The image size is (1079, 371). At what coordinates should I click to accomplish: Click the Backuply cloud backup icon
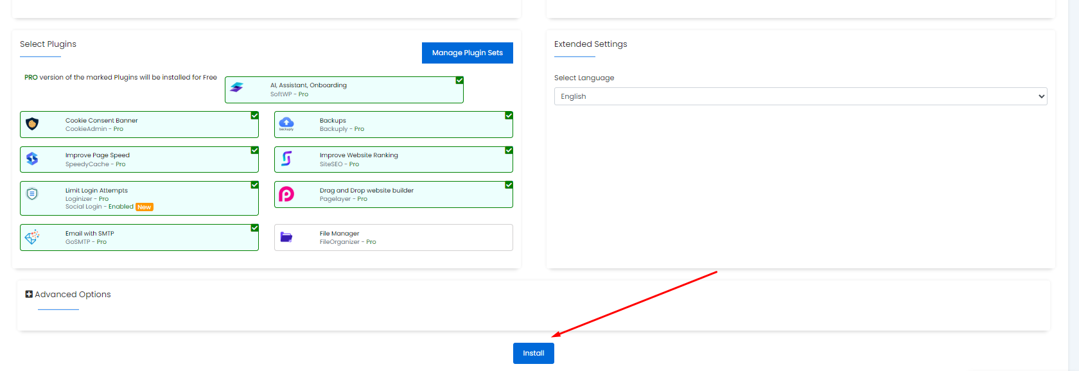coord(286,123)
